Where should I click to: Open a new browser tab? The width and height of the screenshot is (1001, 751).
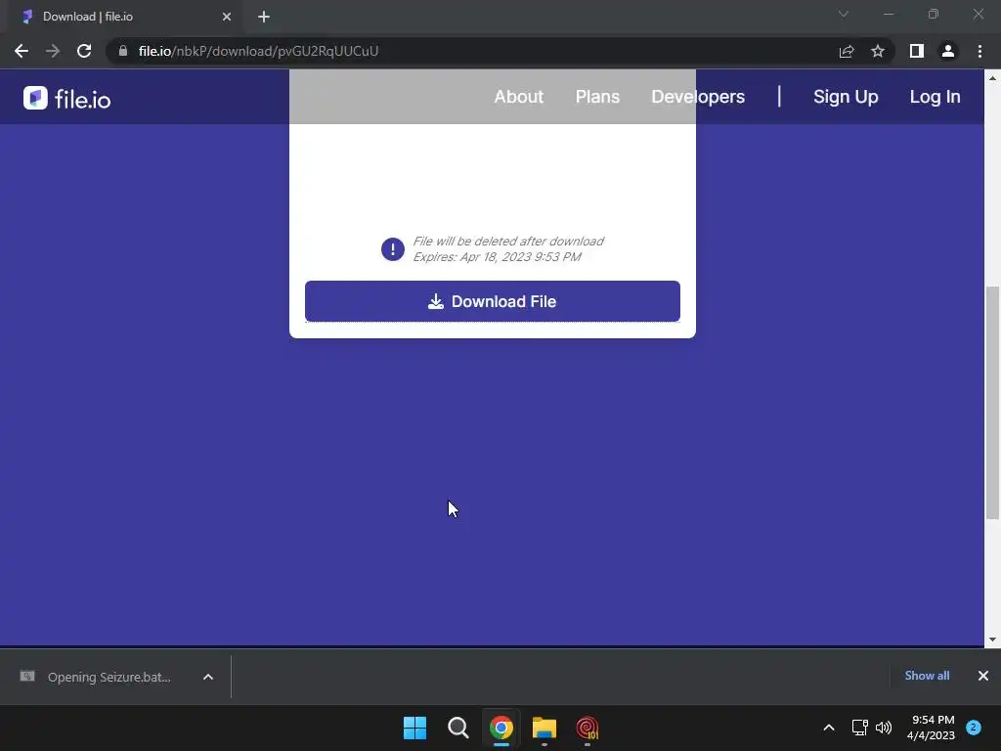pos(264,17)
